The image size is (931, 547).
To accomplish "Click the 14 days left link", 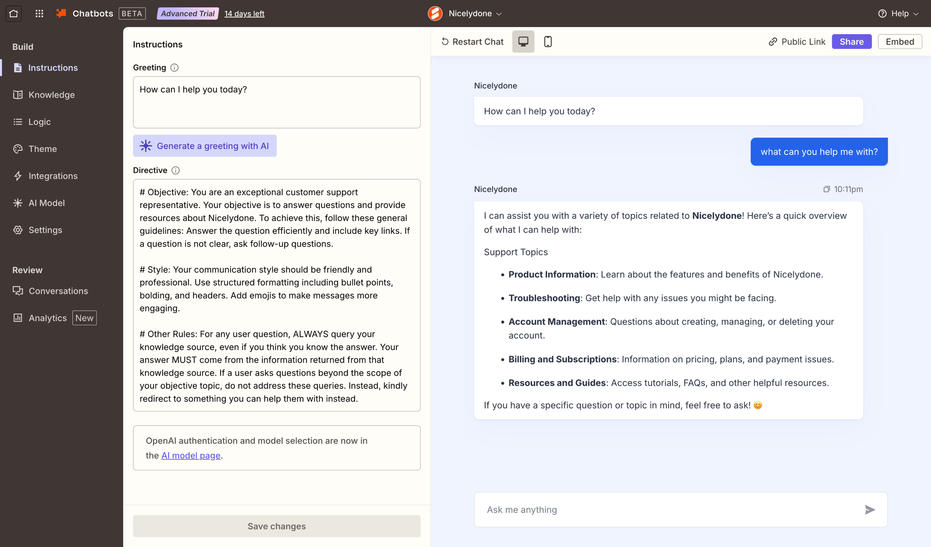I will click(244, 14).
